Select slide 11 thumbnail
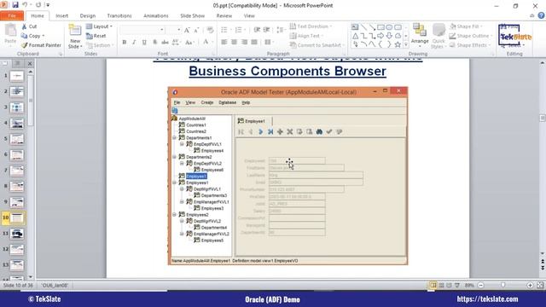Image resolution: width=546 pixels, height=307 pixels. (17, 234)
